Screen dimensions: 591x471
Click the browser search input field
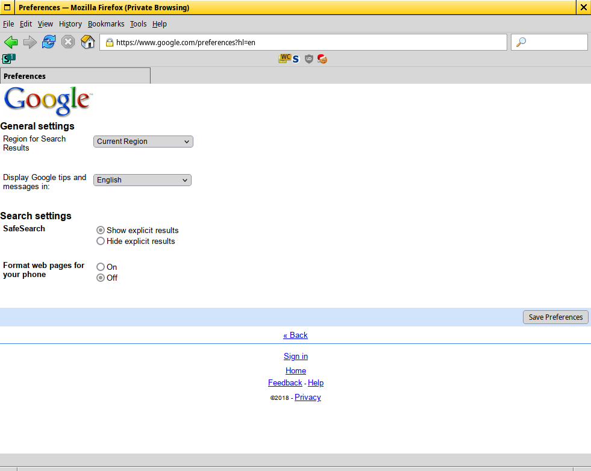549,42
